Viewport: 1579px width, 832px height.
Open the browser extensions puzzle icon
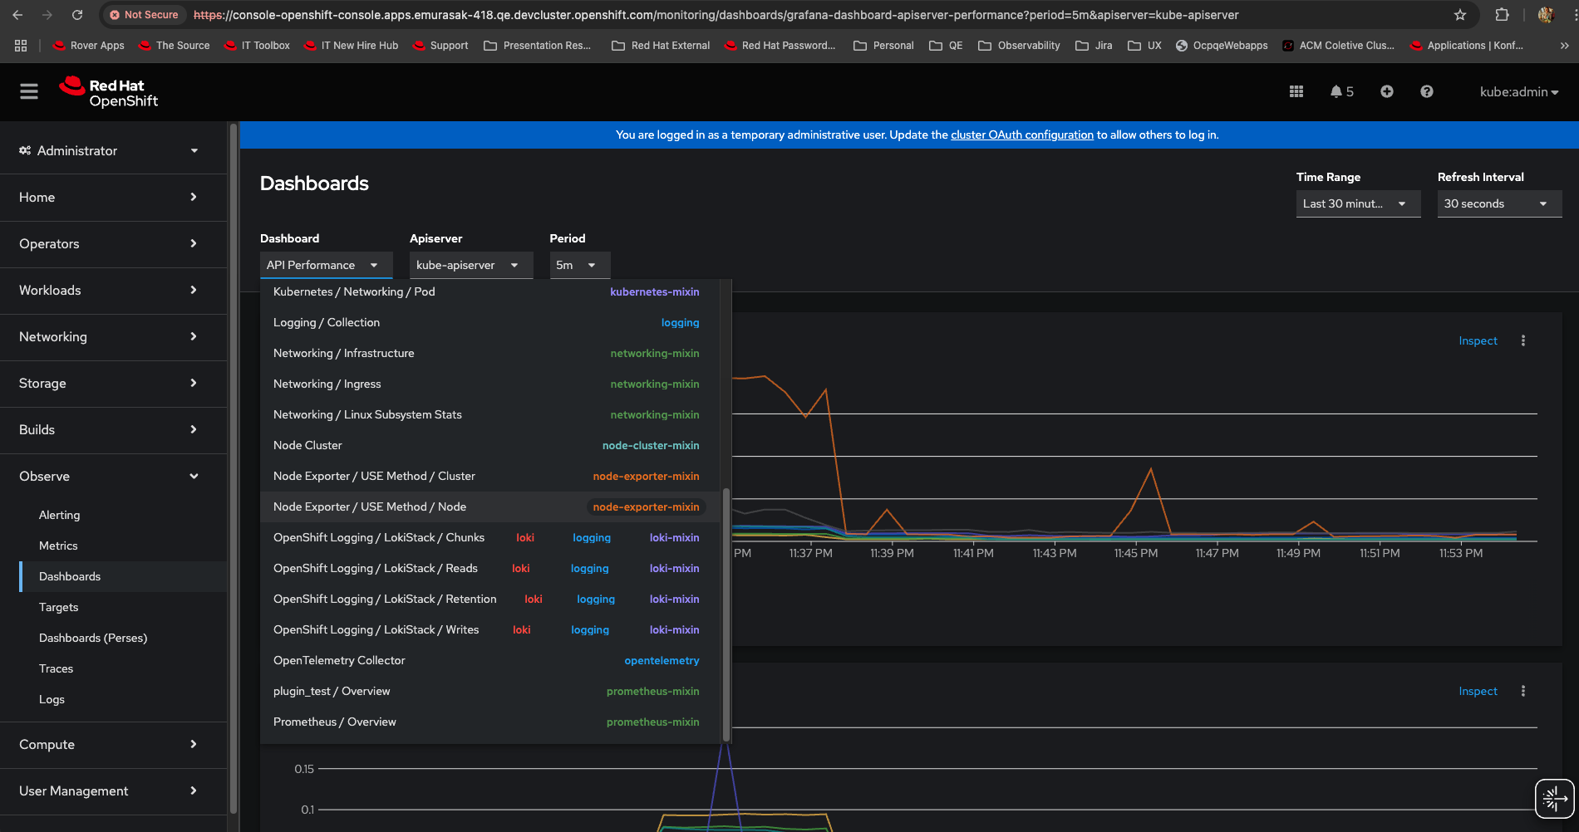(1502, 15)
